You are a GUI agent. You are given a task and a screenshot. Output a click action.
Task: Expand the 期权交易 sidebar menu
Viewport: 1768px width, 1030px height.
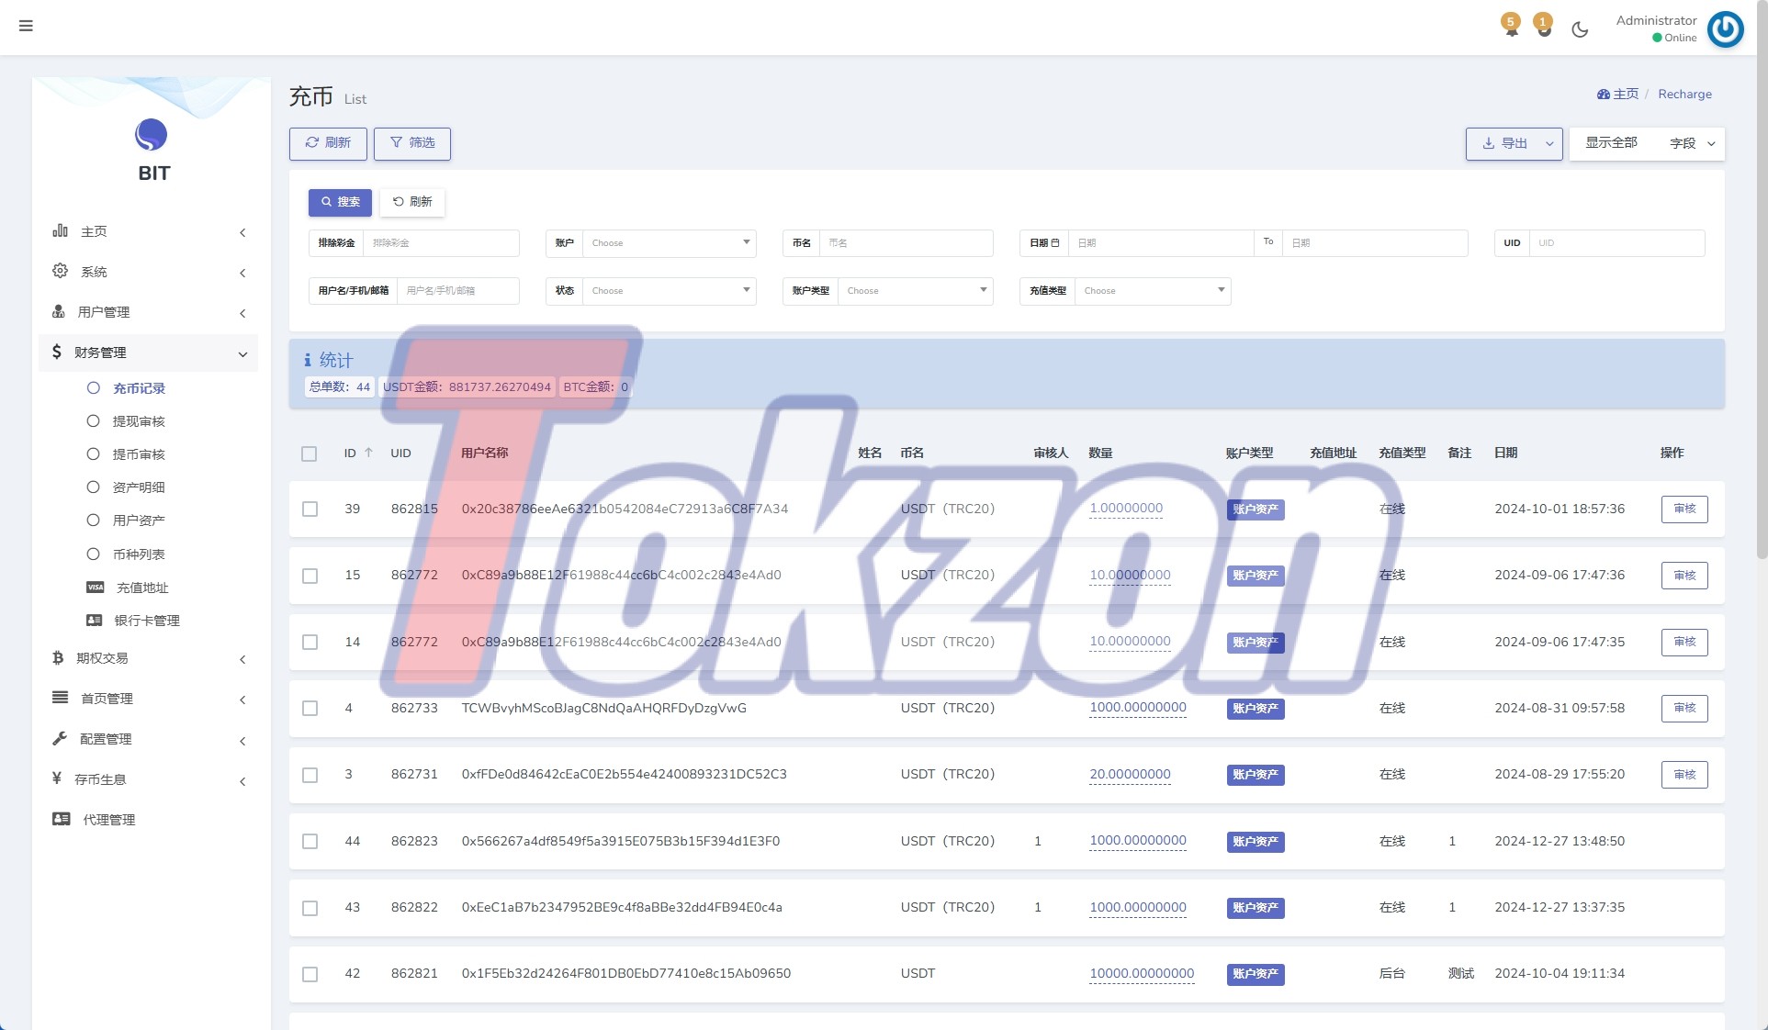click(x=102, y=658)
